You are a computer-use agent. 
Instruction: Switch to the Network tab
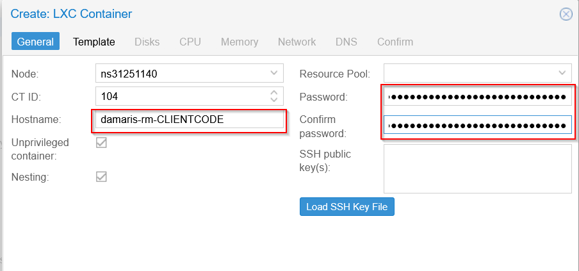pyautogui.click(x=297, y=42)
